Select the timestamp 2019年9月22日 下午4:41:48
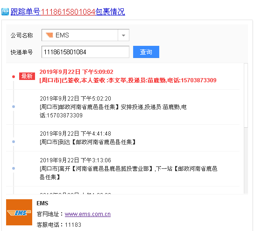The width and height of the screenshot is (255, 231). (75, 134)
